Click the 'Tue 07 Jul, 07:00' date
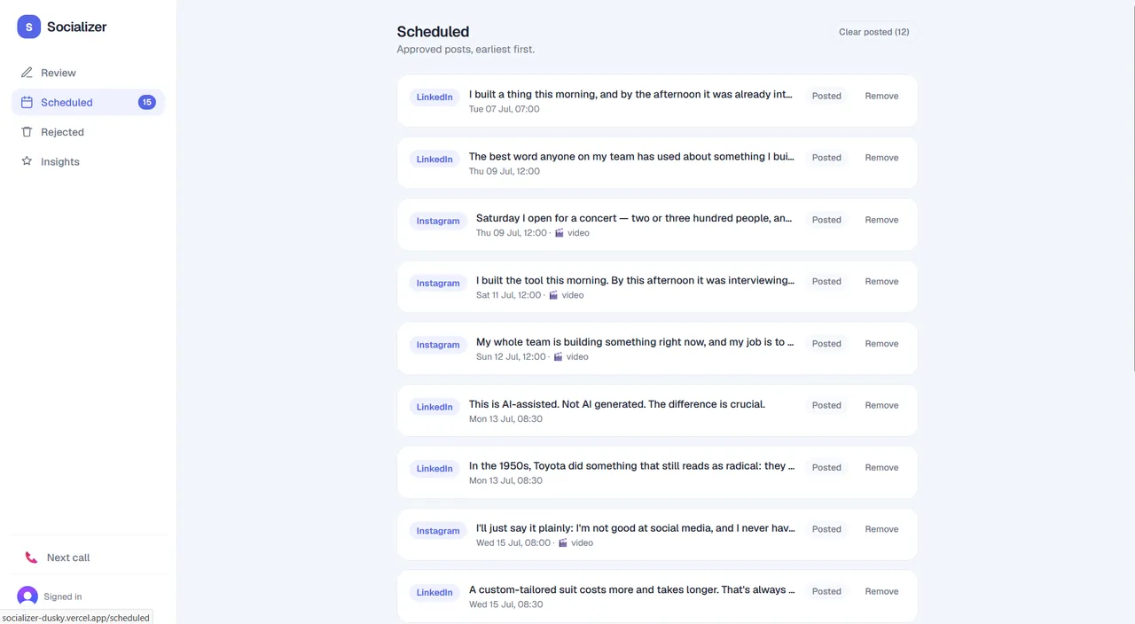1135x624 pixels. point(504,109)
